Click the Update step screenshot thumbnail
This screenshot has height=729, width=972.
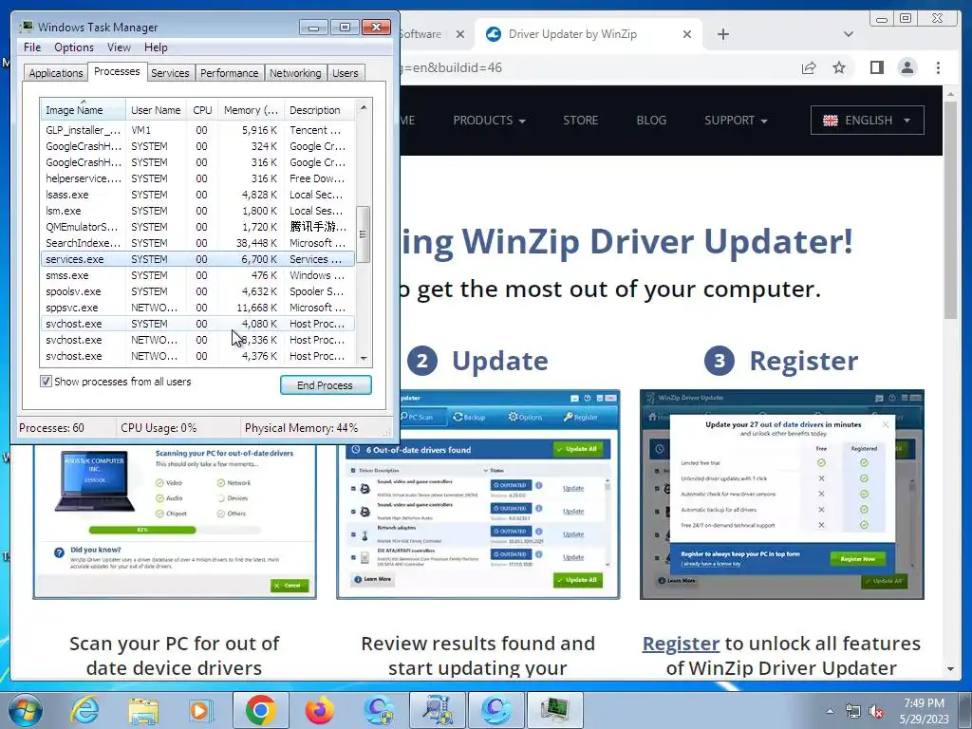click(x=478, y=494)
